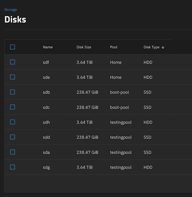Click the Home pool cell in sde row
192x197 pixels.
116,77
